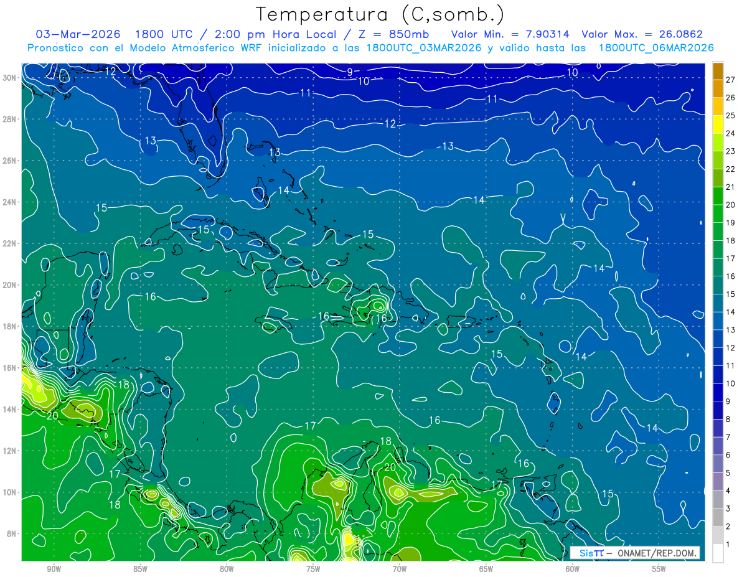Click the 75W longitude label
This screenshot has height=577, width=747.
point(313,569)
